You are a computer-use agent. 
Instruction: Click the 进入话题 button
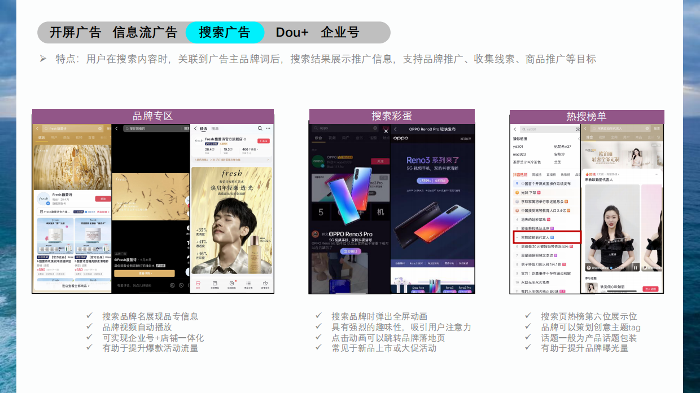650,289
